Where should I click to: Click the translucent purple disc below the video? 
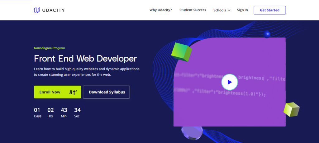192,133
